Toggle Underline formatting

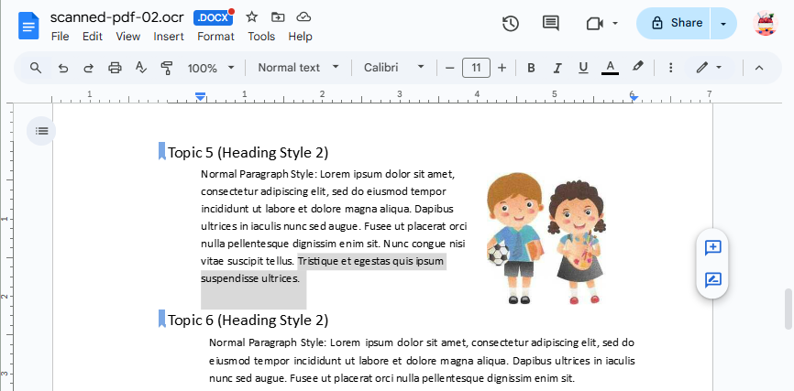point(583,68)
